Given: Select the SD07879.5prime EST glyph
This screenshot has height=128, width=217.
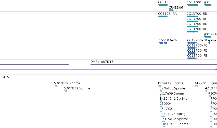Looking at the screenshot, I should pyautogui.click(x=66, y=91).
